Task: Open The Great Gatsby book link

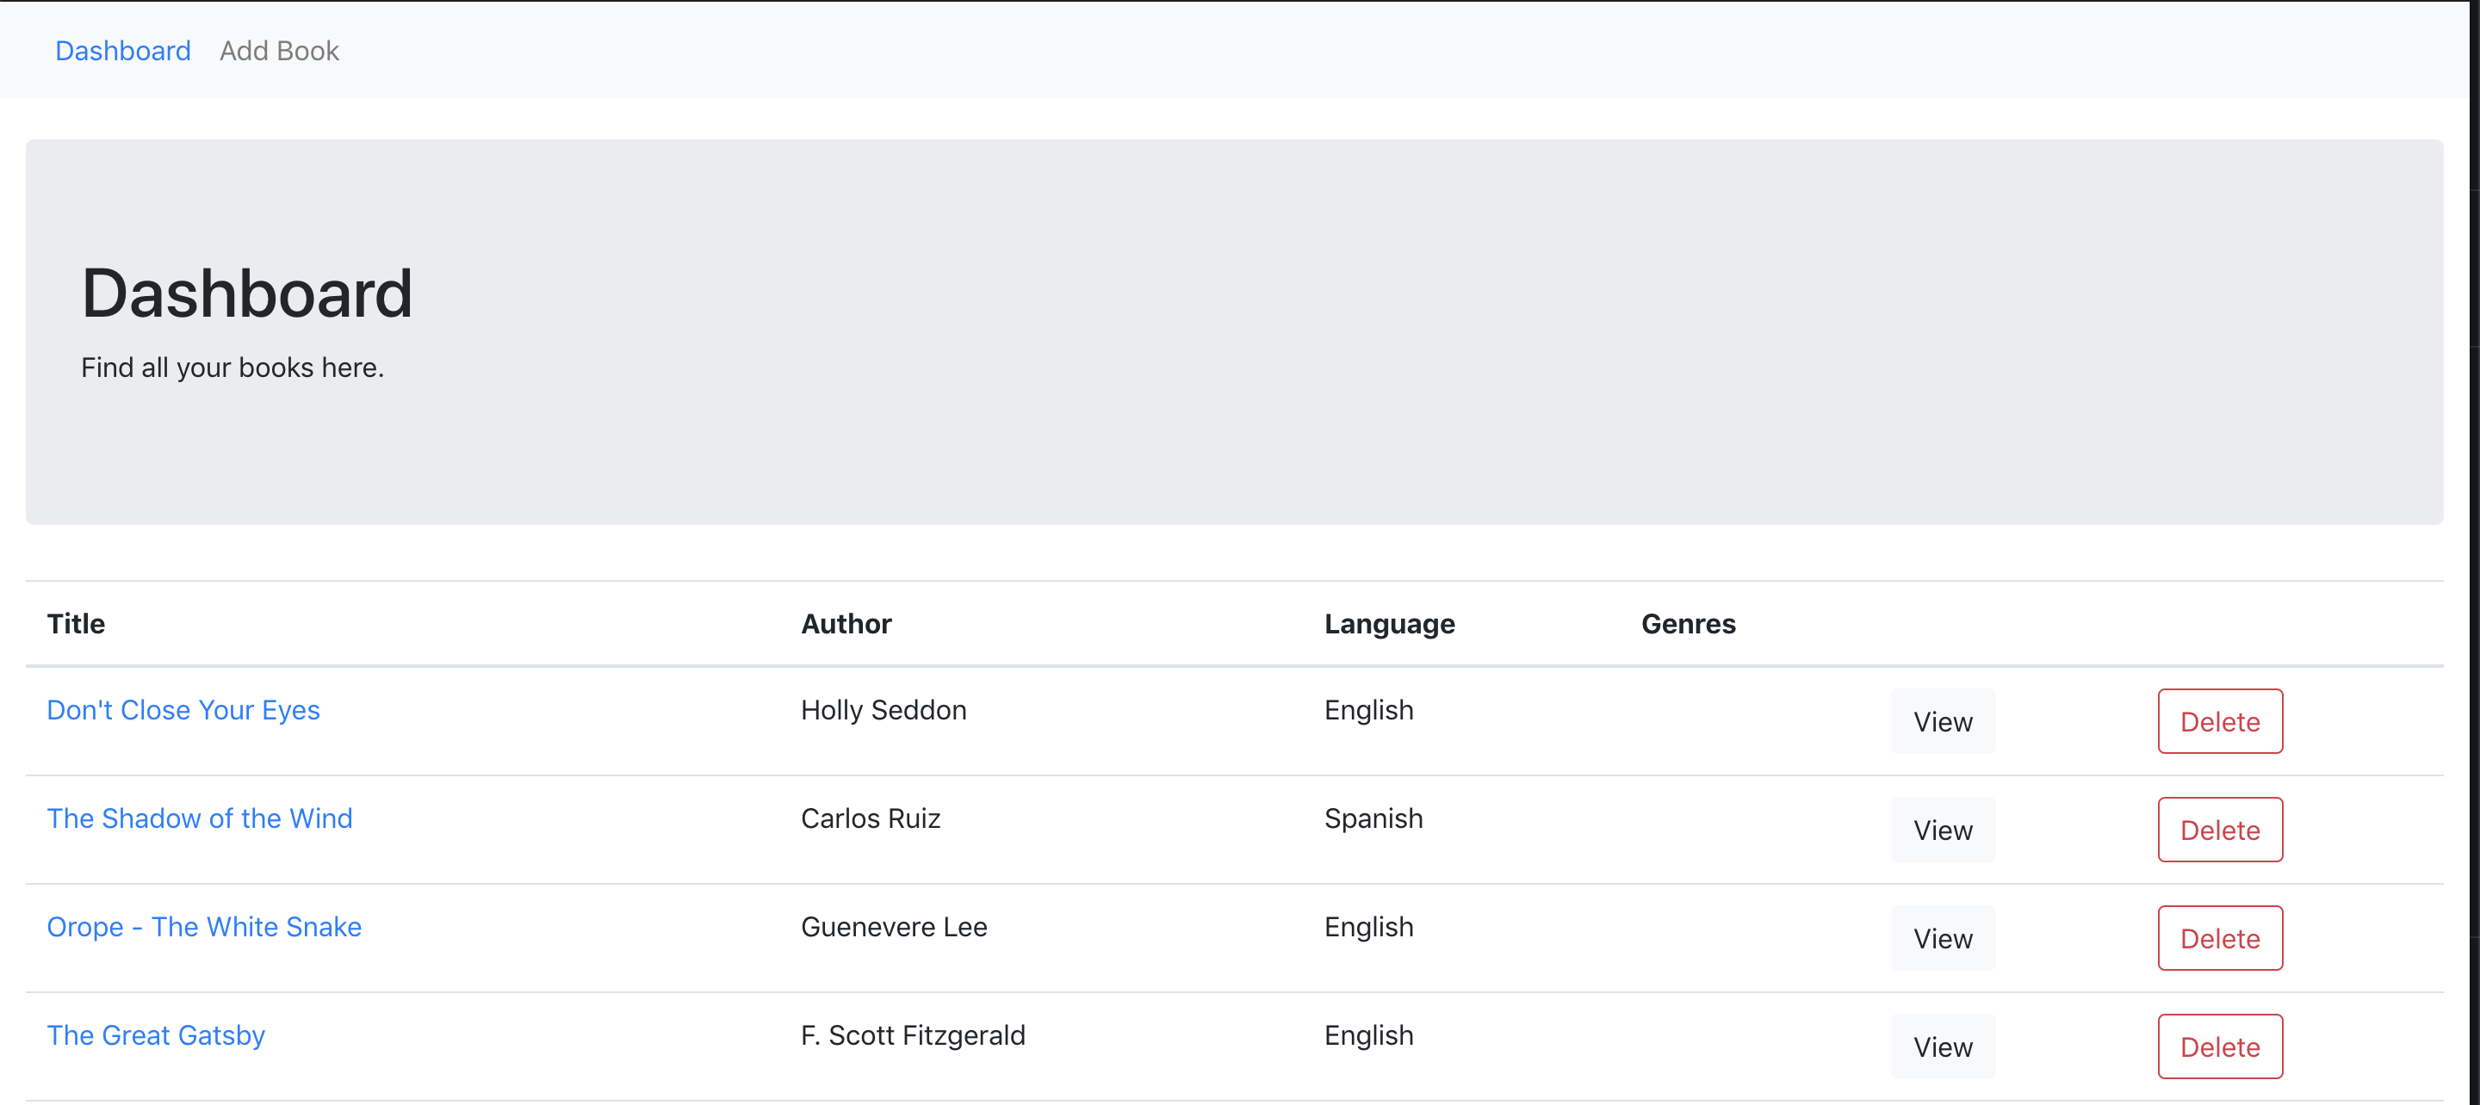Action: click(156, 1035)
